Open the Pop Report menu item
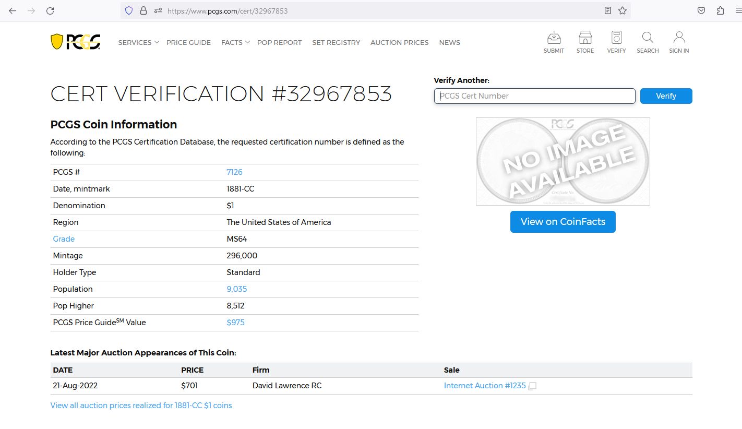The width and height of the screenshot is (742, 429). (279, 42)
